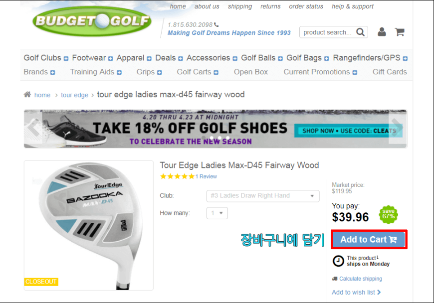Viewport: 434px width, 303px height.
Task: Open the Club selection dropdown
Action: click(x=263, y=196)
